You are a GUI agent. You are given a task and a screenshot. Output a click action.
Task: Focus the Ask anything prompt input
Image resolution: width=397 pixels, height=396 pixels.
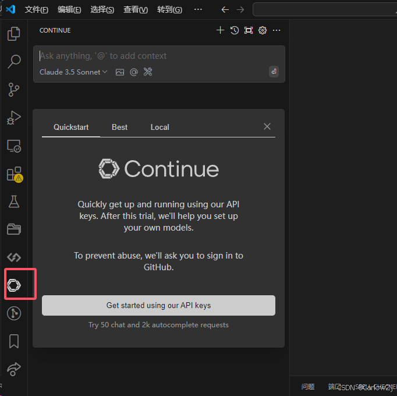159,56
